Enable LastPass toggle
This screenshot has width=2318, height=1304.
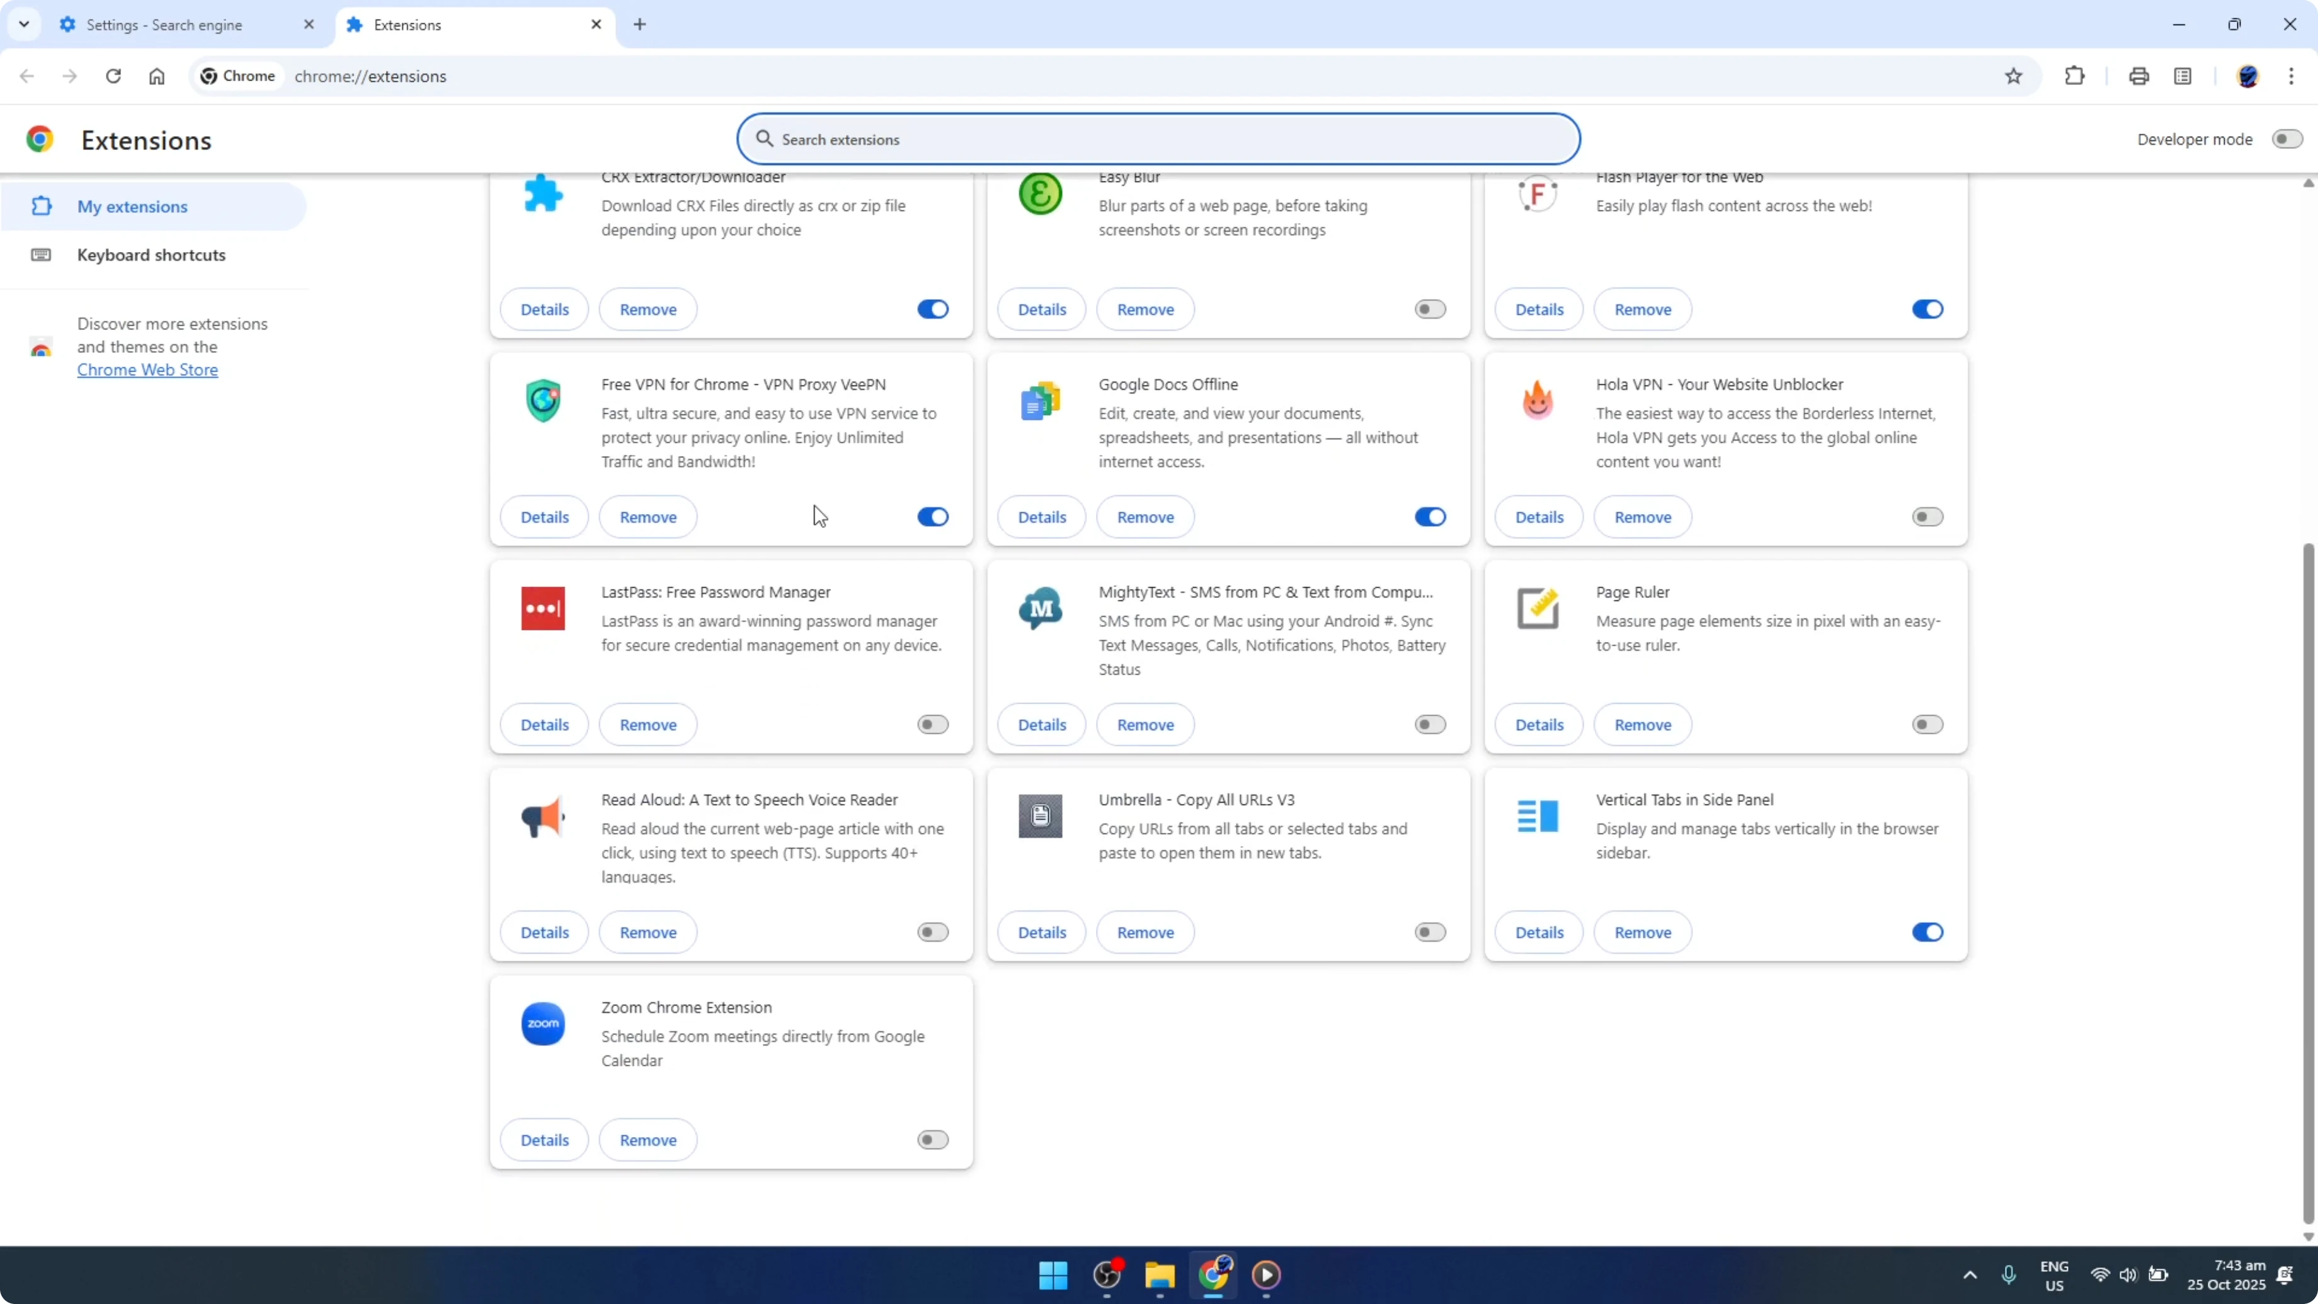tap(933, 725)
